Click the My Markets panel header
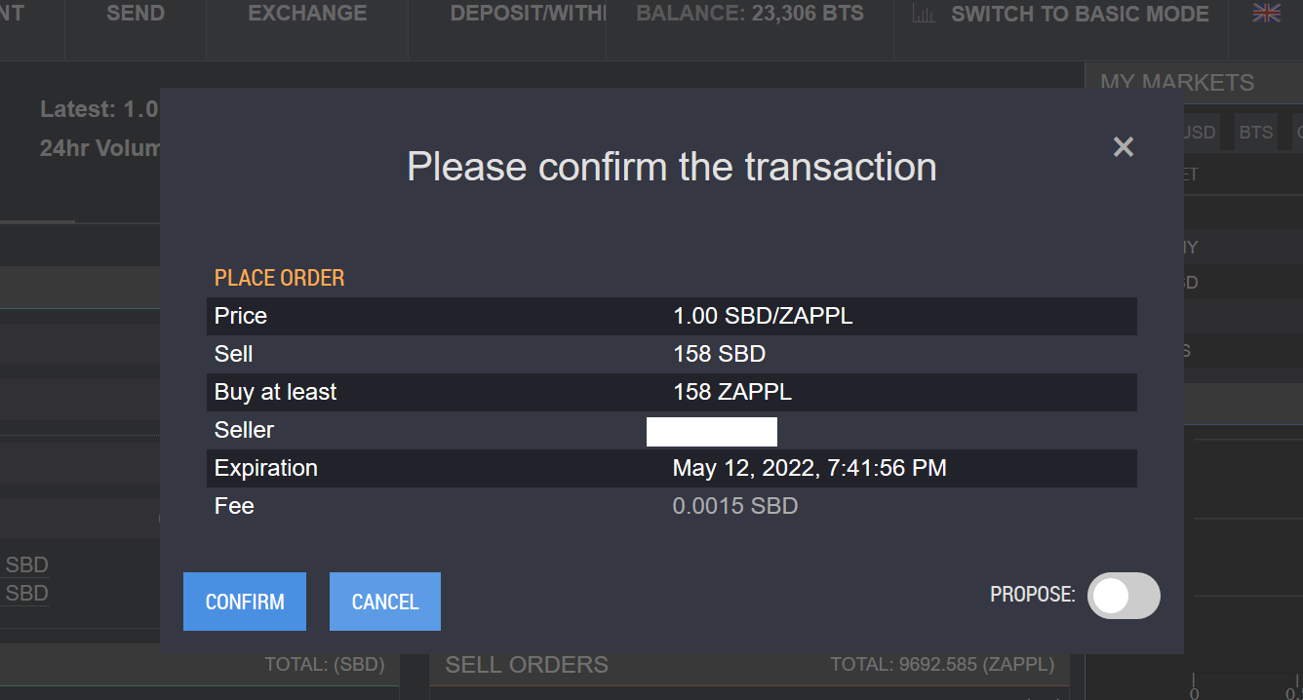Image resolution: width=1303 pixels, height=700 pixels. pos(1177,83)
